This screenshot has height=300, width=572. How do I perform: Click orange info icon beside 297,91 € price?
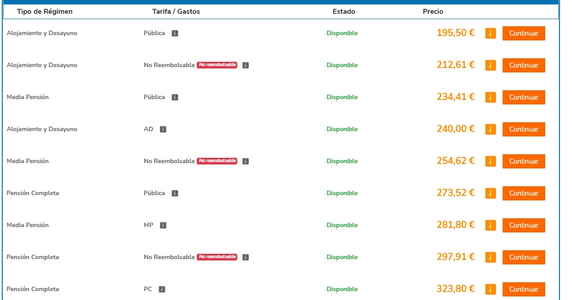(490, 257)
